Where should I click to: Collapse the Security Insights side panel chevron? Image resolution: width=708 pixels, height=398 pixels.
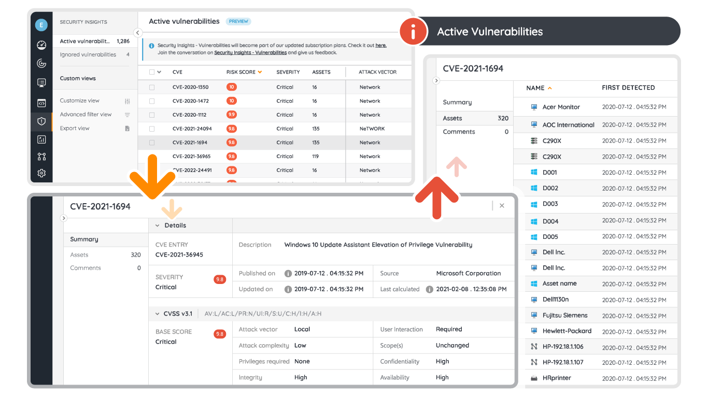click(137, 33)
